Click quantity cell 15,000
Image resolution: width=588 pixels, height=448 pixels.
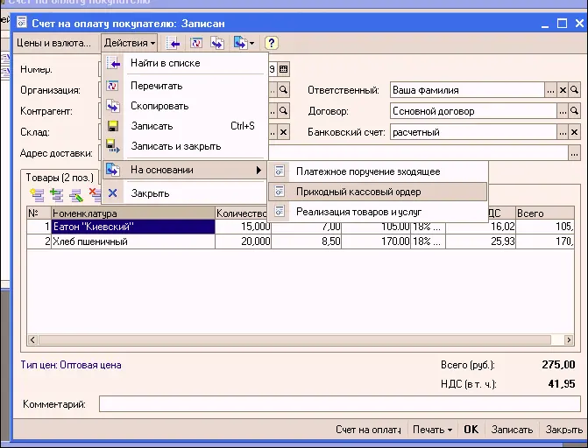tap(243, 227)
